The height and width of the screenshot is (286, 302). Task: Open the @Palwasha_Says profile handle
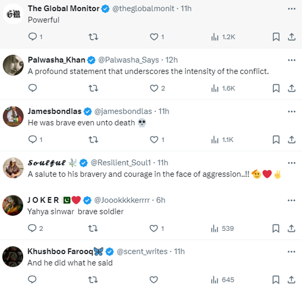(x=128, y=60)
